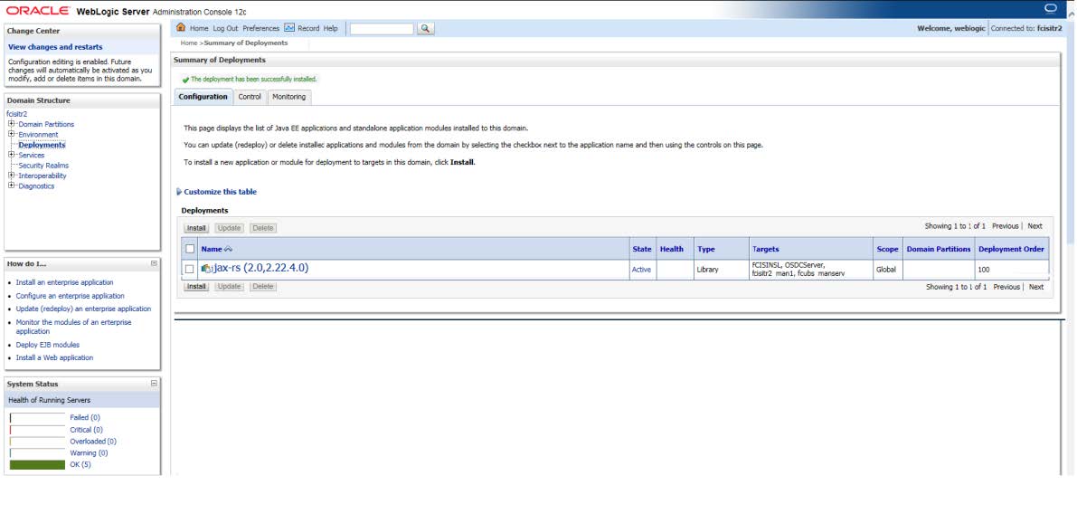Screen dimensions: 1077x523
Task: Open Configure an enterprise application link
Action: coord(70,296)
